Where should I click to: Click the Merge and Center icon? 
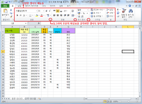click(73, 15)
